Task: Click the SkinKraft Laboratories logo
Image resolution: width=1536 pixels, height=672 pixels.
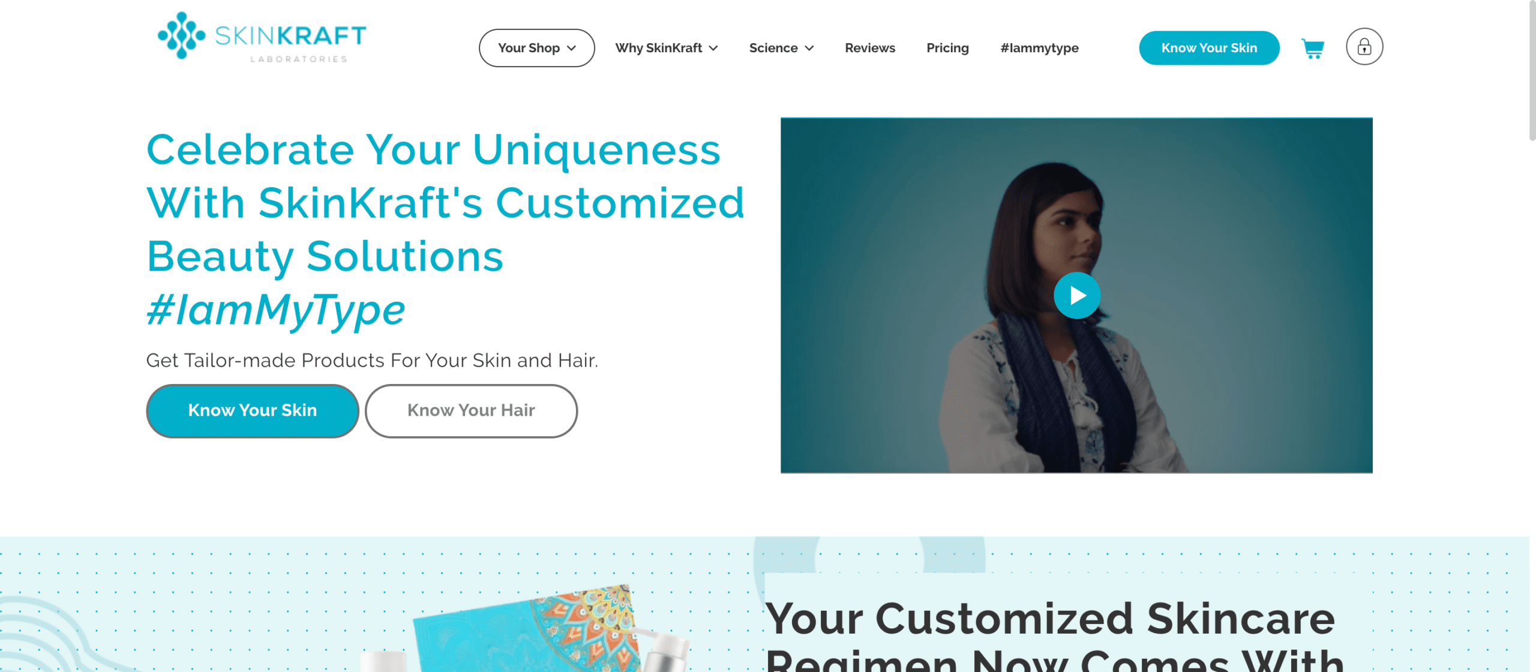Action: click(x=262, y=37)
